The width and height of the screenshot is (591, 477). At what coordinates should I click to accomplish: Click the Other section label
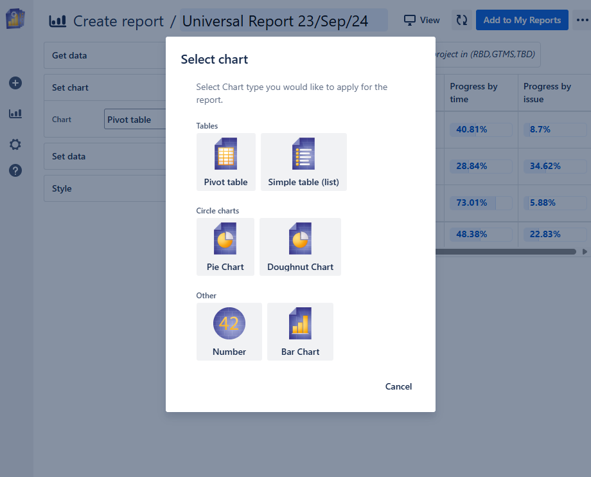coord(206,296)
